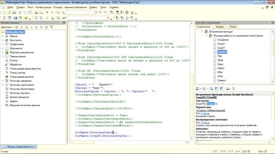Move item down in Конфигурация panel
The image size is (275, 154).
(x=41, y=27)
